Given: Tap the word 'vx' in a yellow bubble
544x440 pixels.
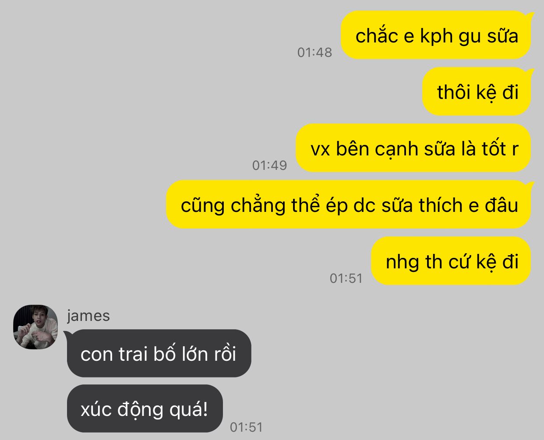Looking at the screenshot, I should (320, 149).
